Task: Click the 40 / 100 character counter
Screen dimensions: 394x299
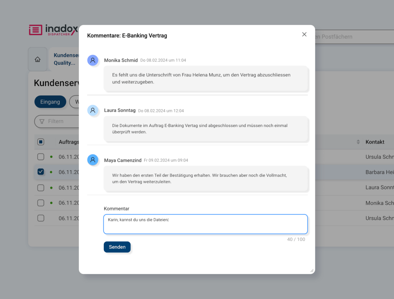Action: click(296, 239)
